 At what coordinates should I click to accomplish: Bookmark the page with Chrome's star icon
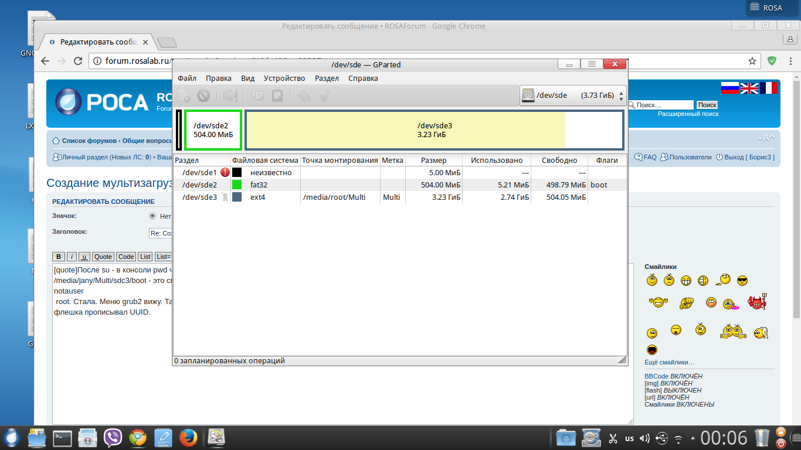click(752, 61)
